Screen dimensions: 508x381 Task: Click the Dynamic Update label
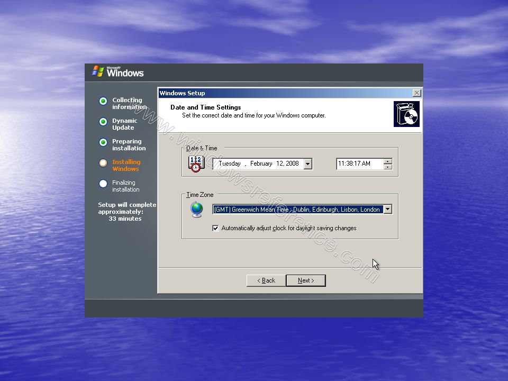click(125, 124)
